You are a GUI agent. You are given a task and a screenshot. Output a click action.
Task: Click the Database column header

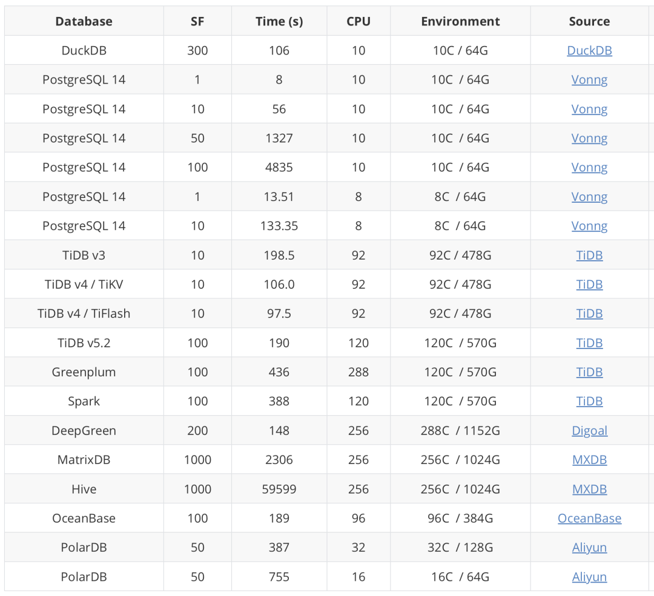tap(84, 22)
